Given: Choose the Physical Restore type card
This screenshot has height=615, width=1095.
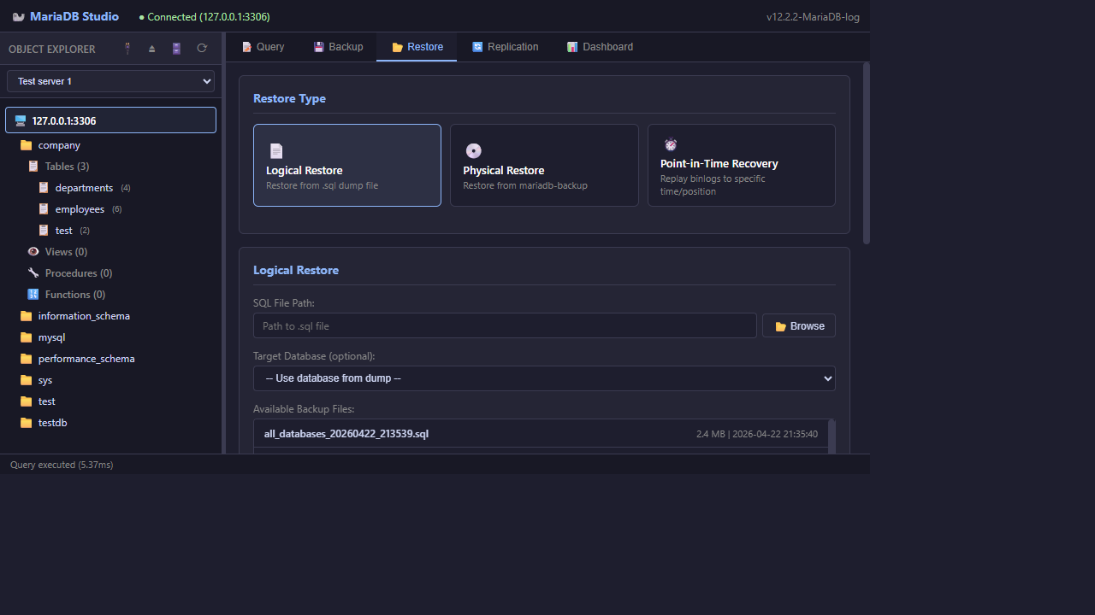Looking at the screenshot, I should tap(544, 165).
